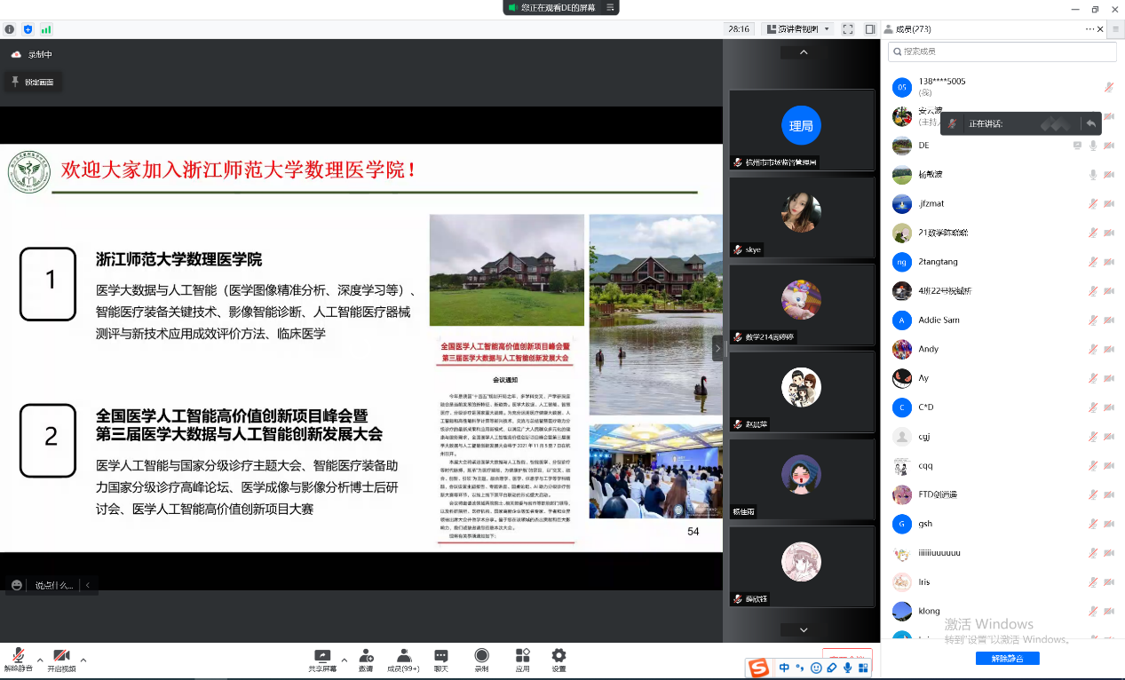The image size is (1125, 680).
Task: Open the menu icon beside screen-viewing banner
Action: point(610,7)
